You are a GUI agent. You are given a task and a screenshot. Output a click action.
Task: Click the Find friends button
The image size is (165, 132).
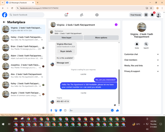[136, 15]
